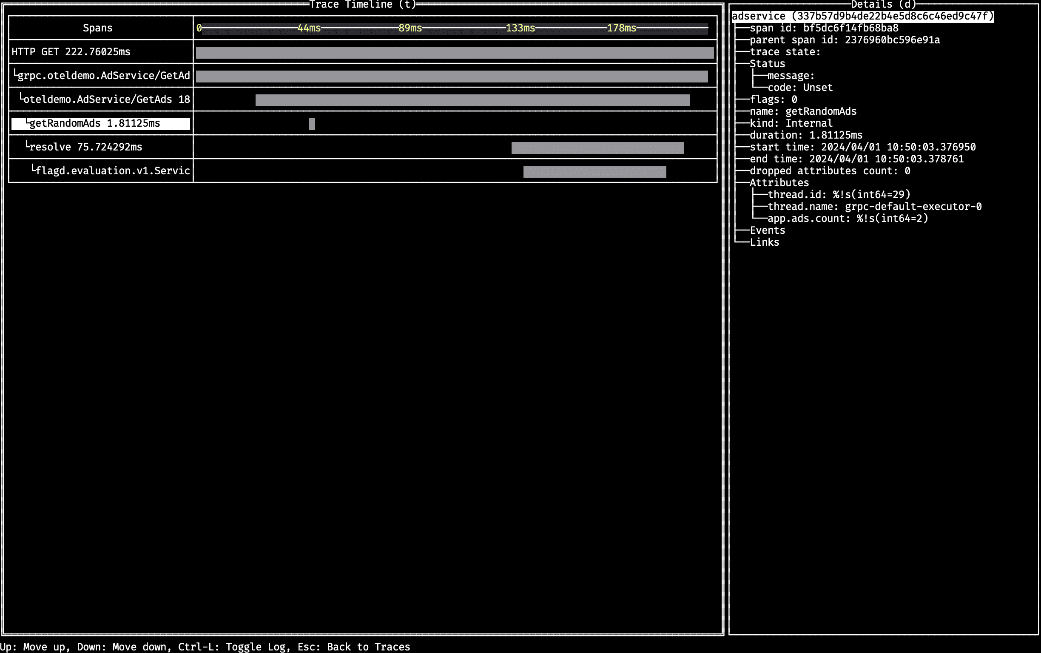Viewport: 1041px width, 653px height.
Task: Click the flagd evaluation timeline bar
Action: pos(594,171)
